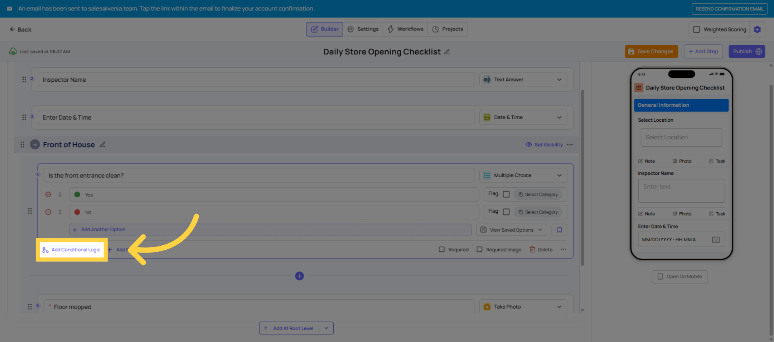Click Open On Mobile button

click(x=680, y=277)
